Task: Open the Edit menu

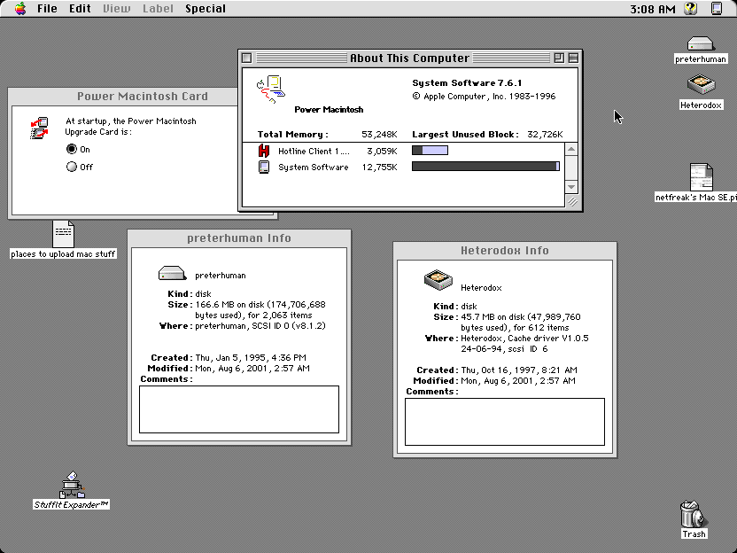Action: click(x=80, y=9)
